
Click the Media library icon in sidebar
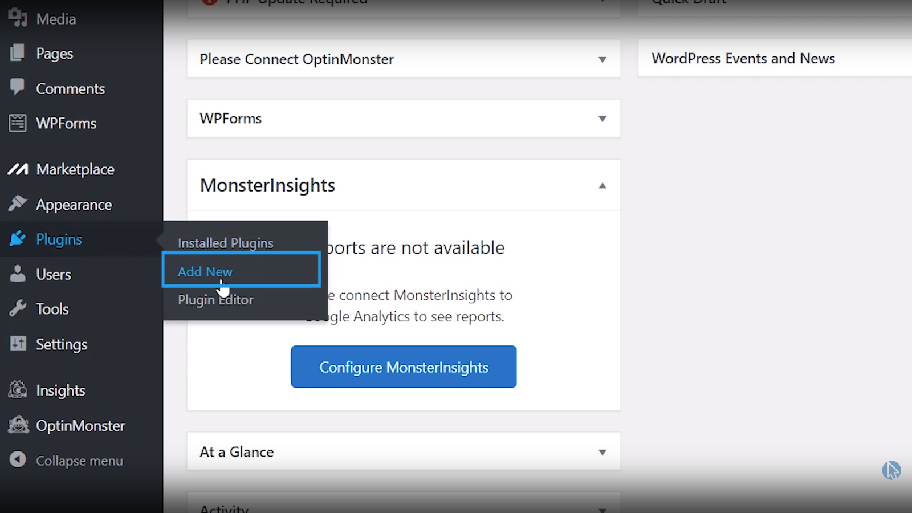(18, 18)
